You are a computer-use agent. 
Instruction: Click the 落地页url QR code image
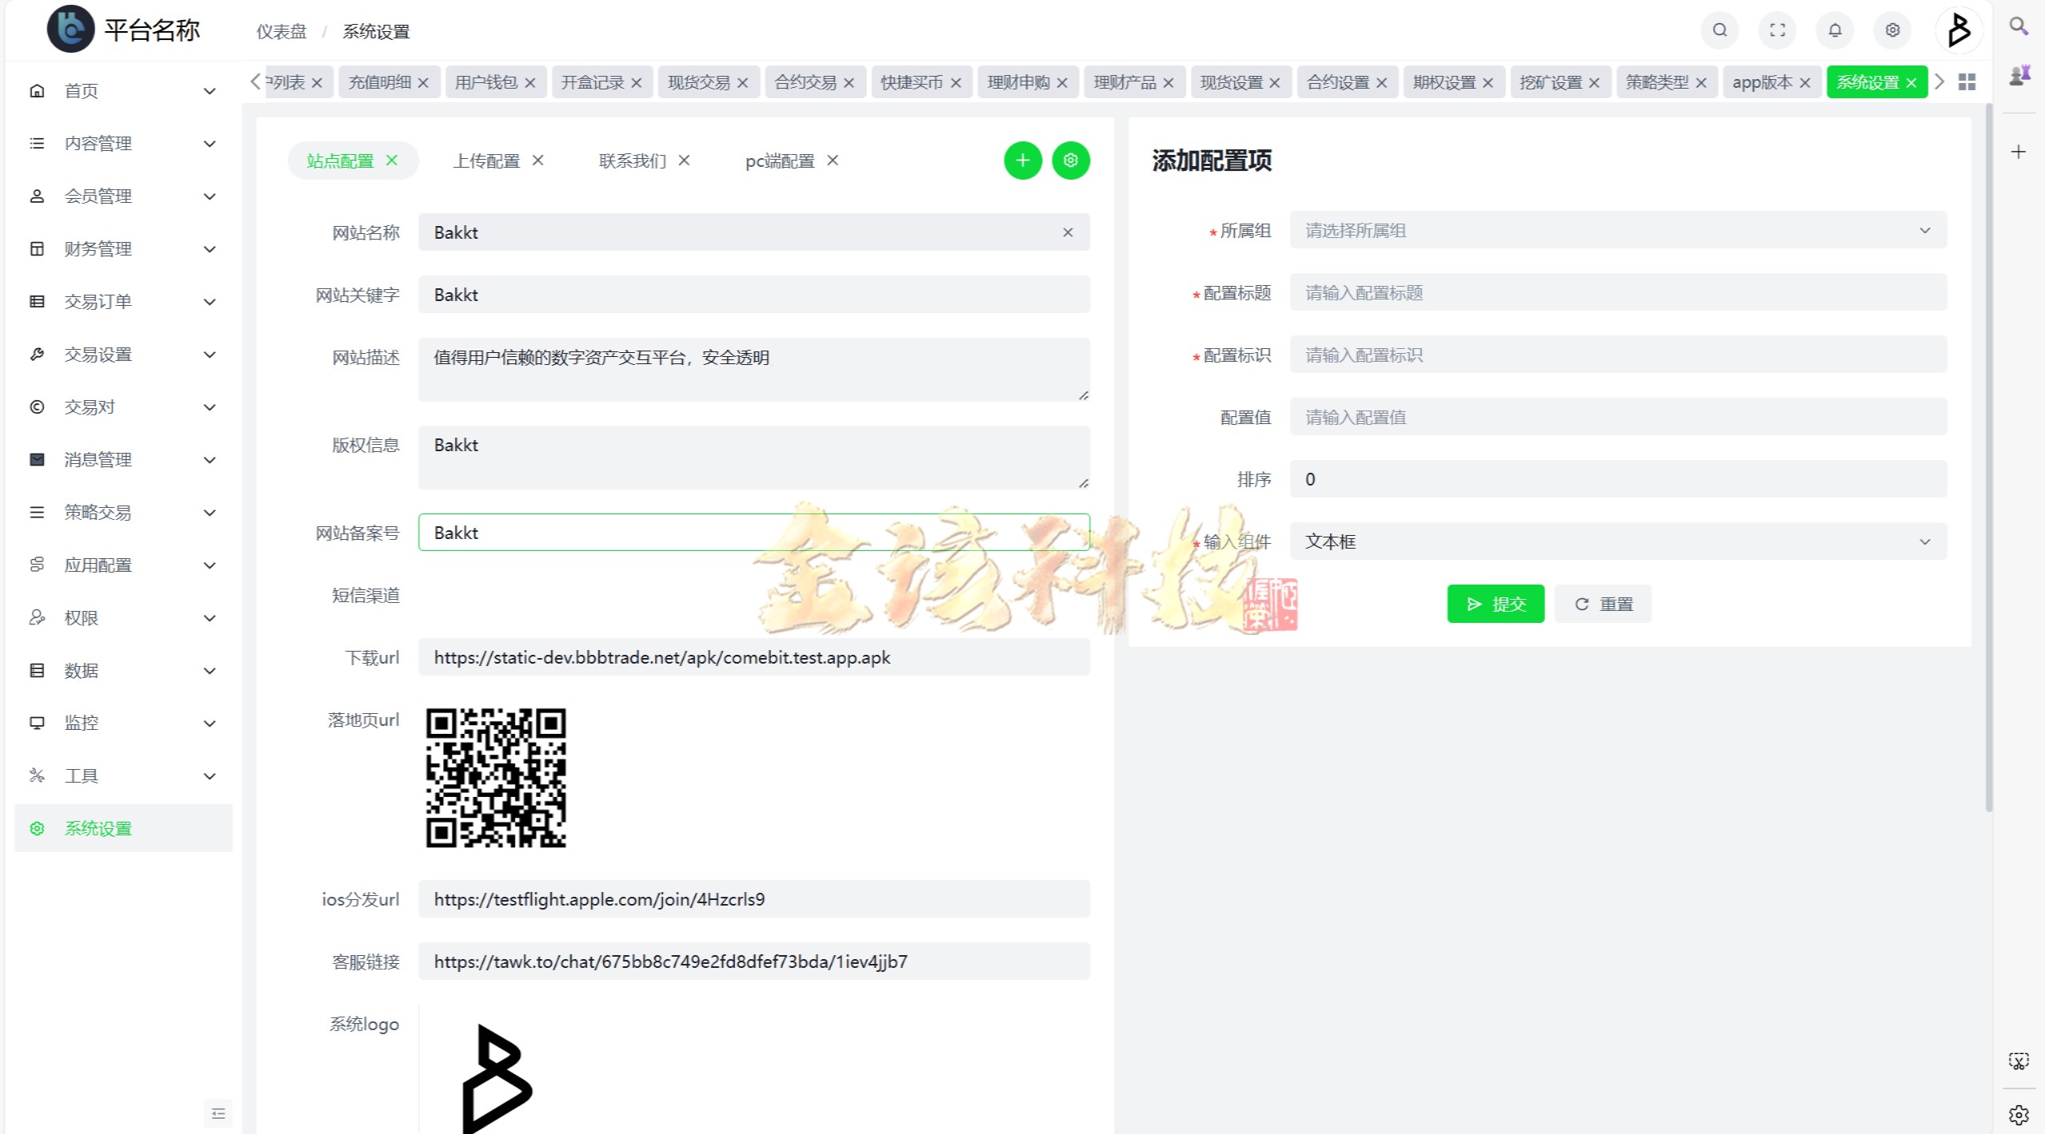point(496,778)
